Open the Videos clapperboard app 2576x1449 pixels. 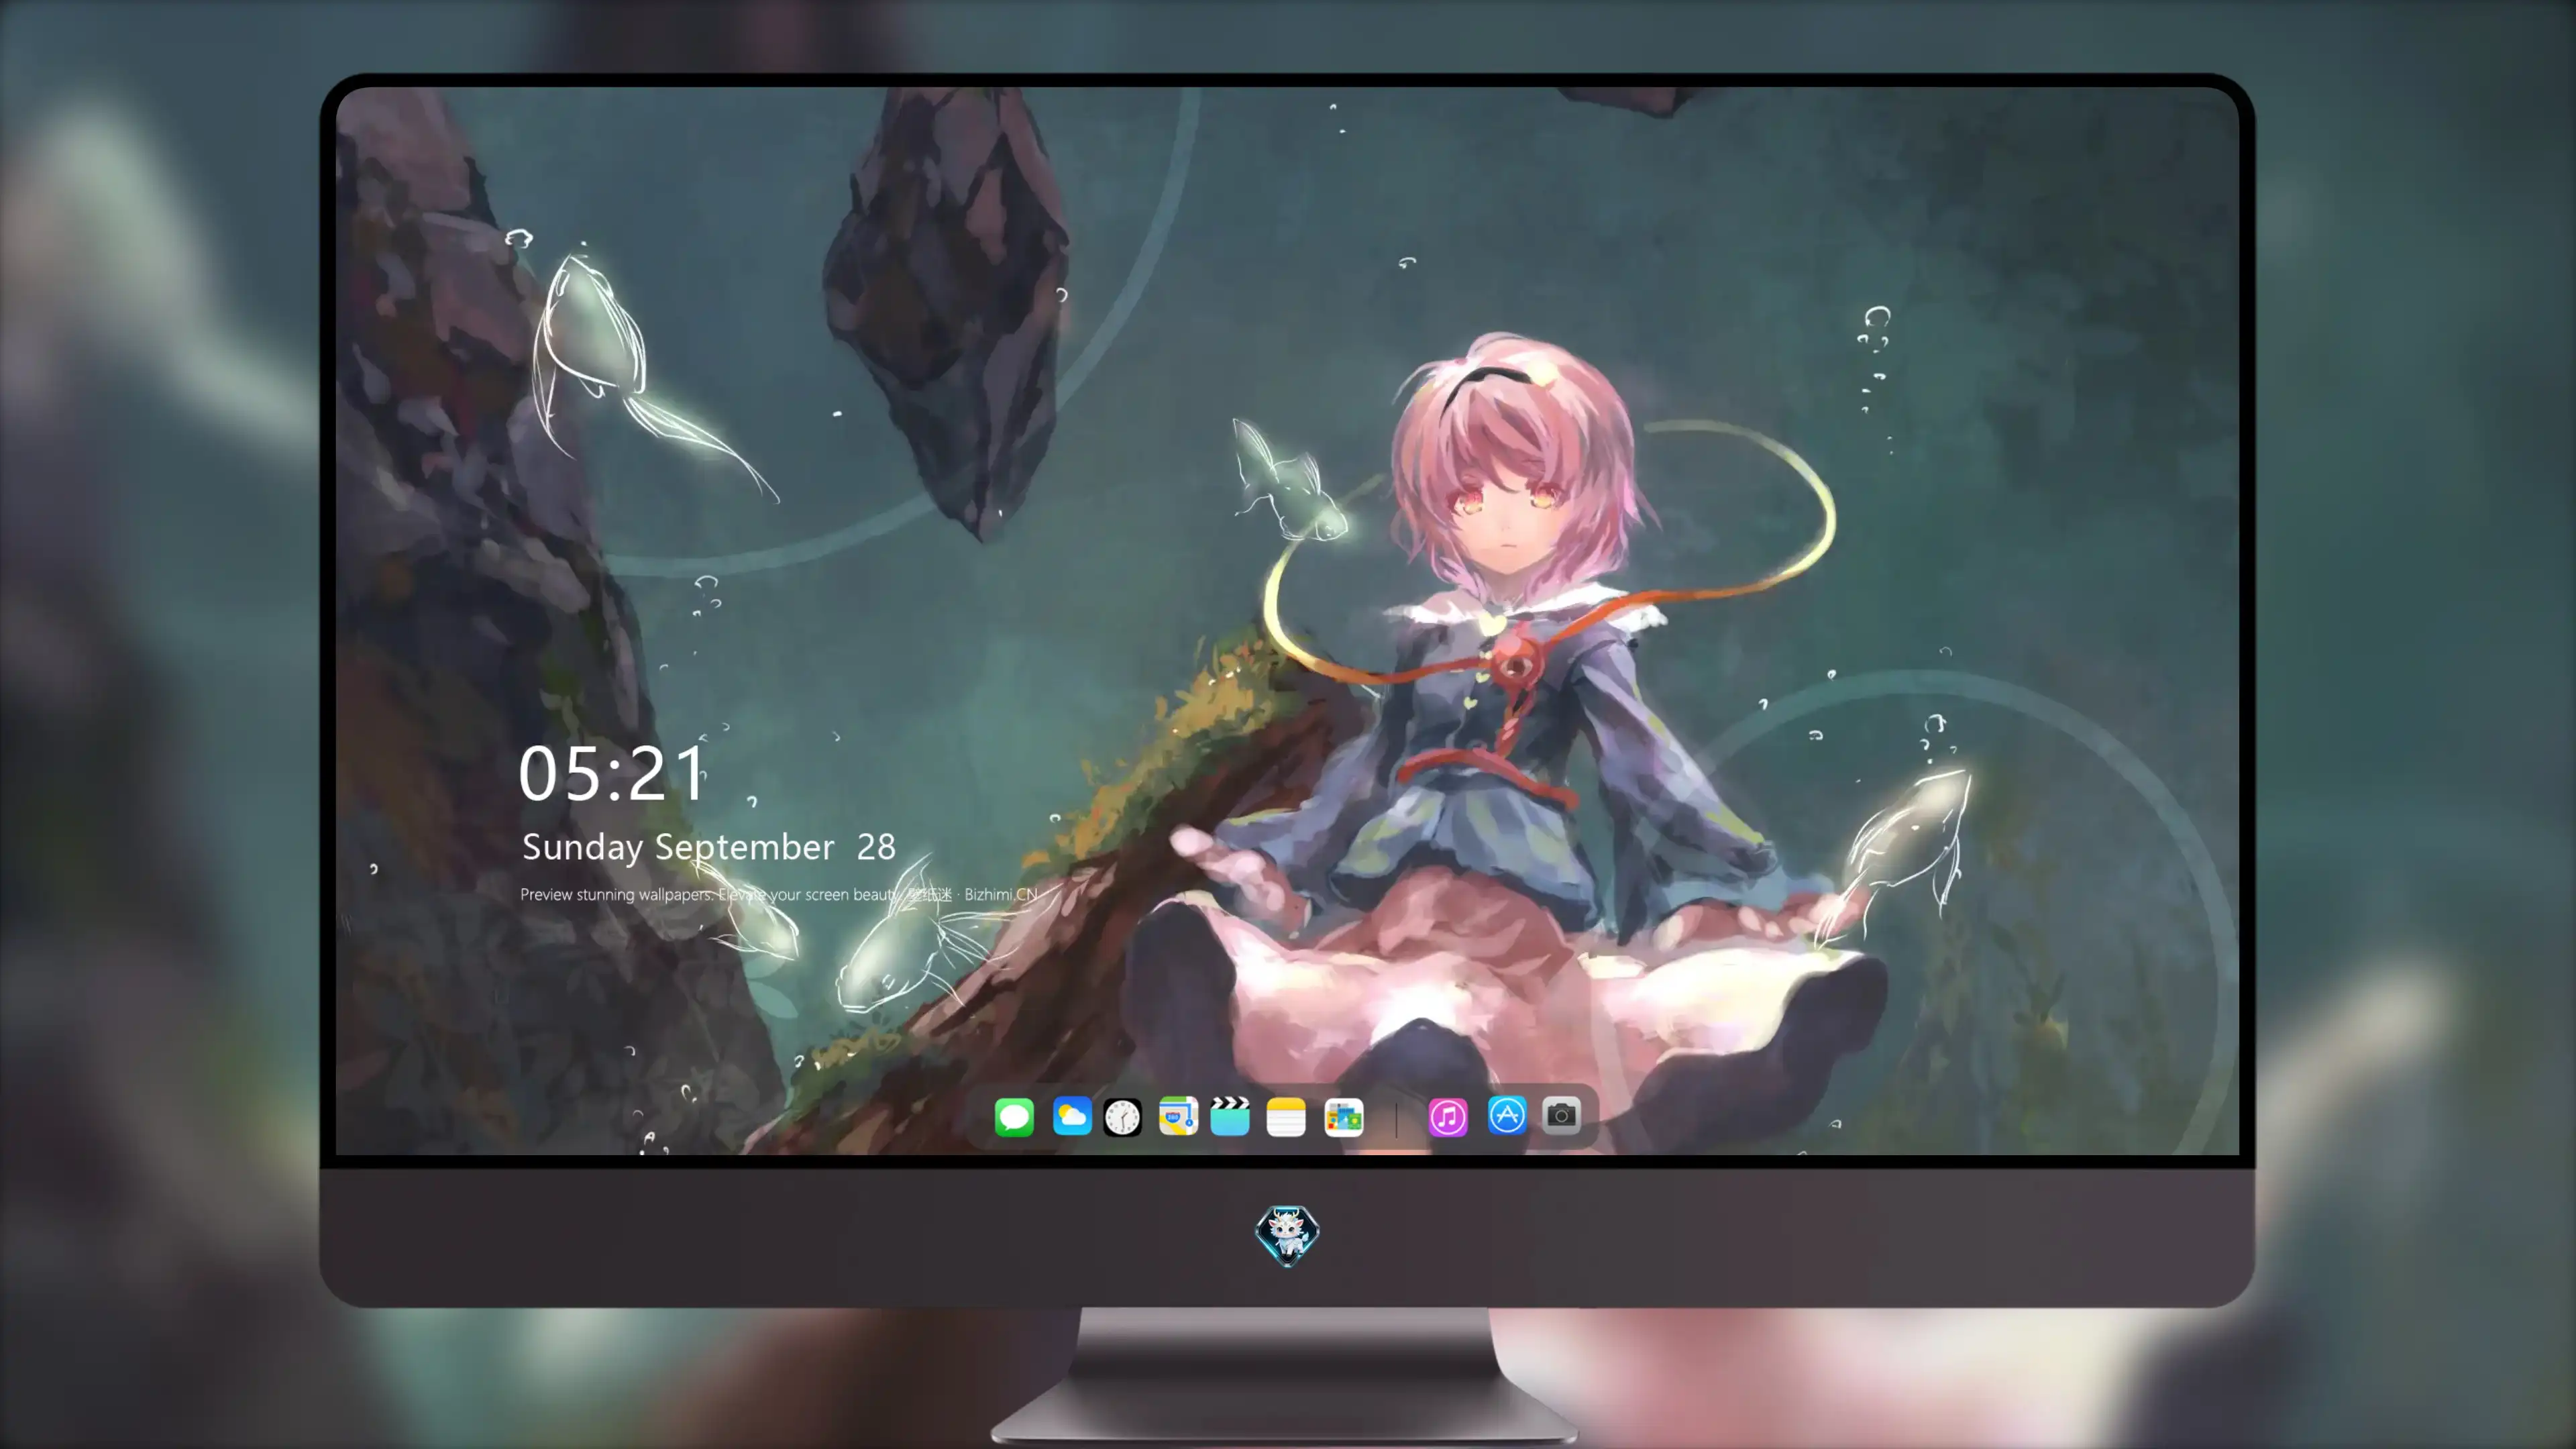1230,1117
